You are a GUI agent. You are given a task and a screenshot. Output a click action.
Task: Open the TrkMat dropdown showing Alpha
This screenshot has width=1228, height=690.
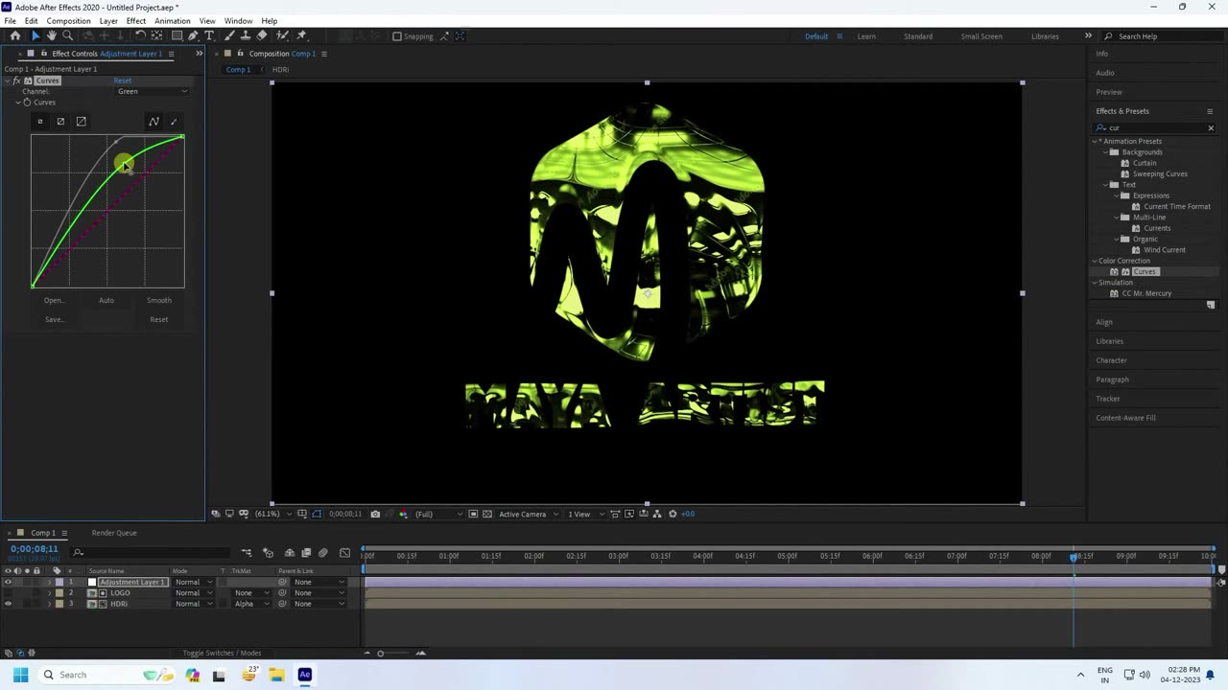pos(249,604)
